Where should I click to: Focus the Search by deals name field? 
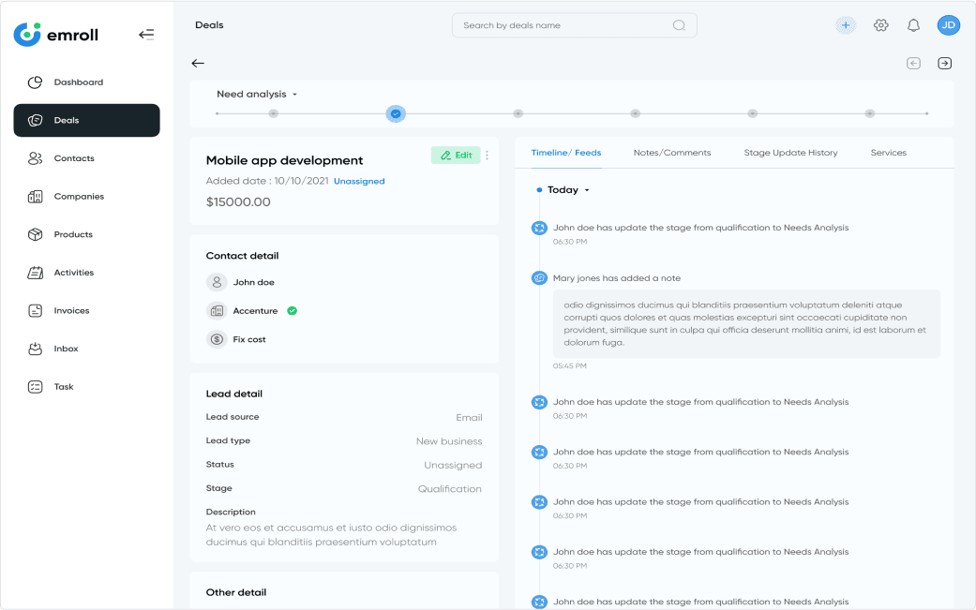[x=563, y=25]
